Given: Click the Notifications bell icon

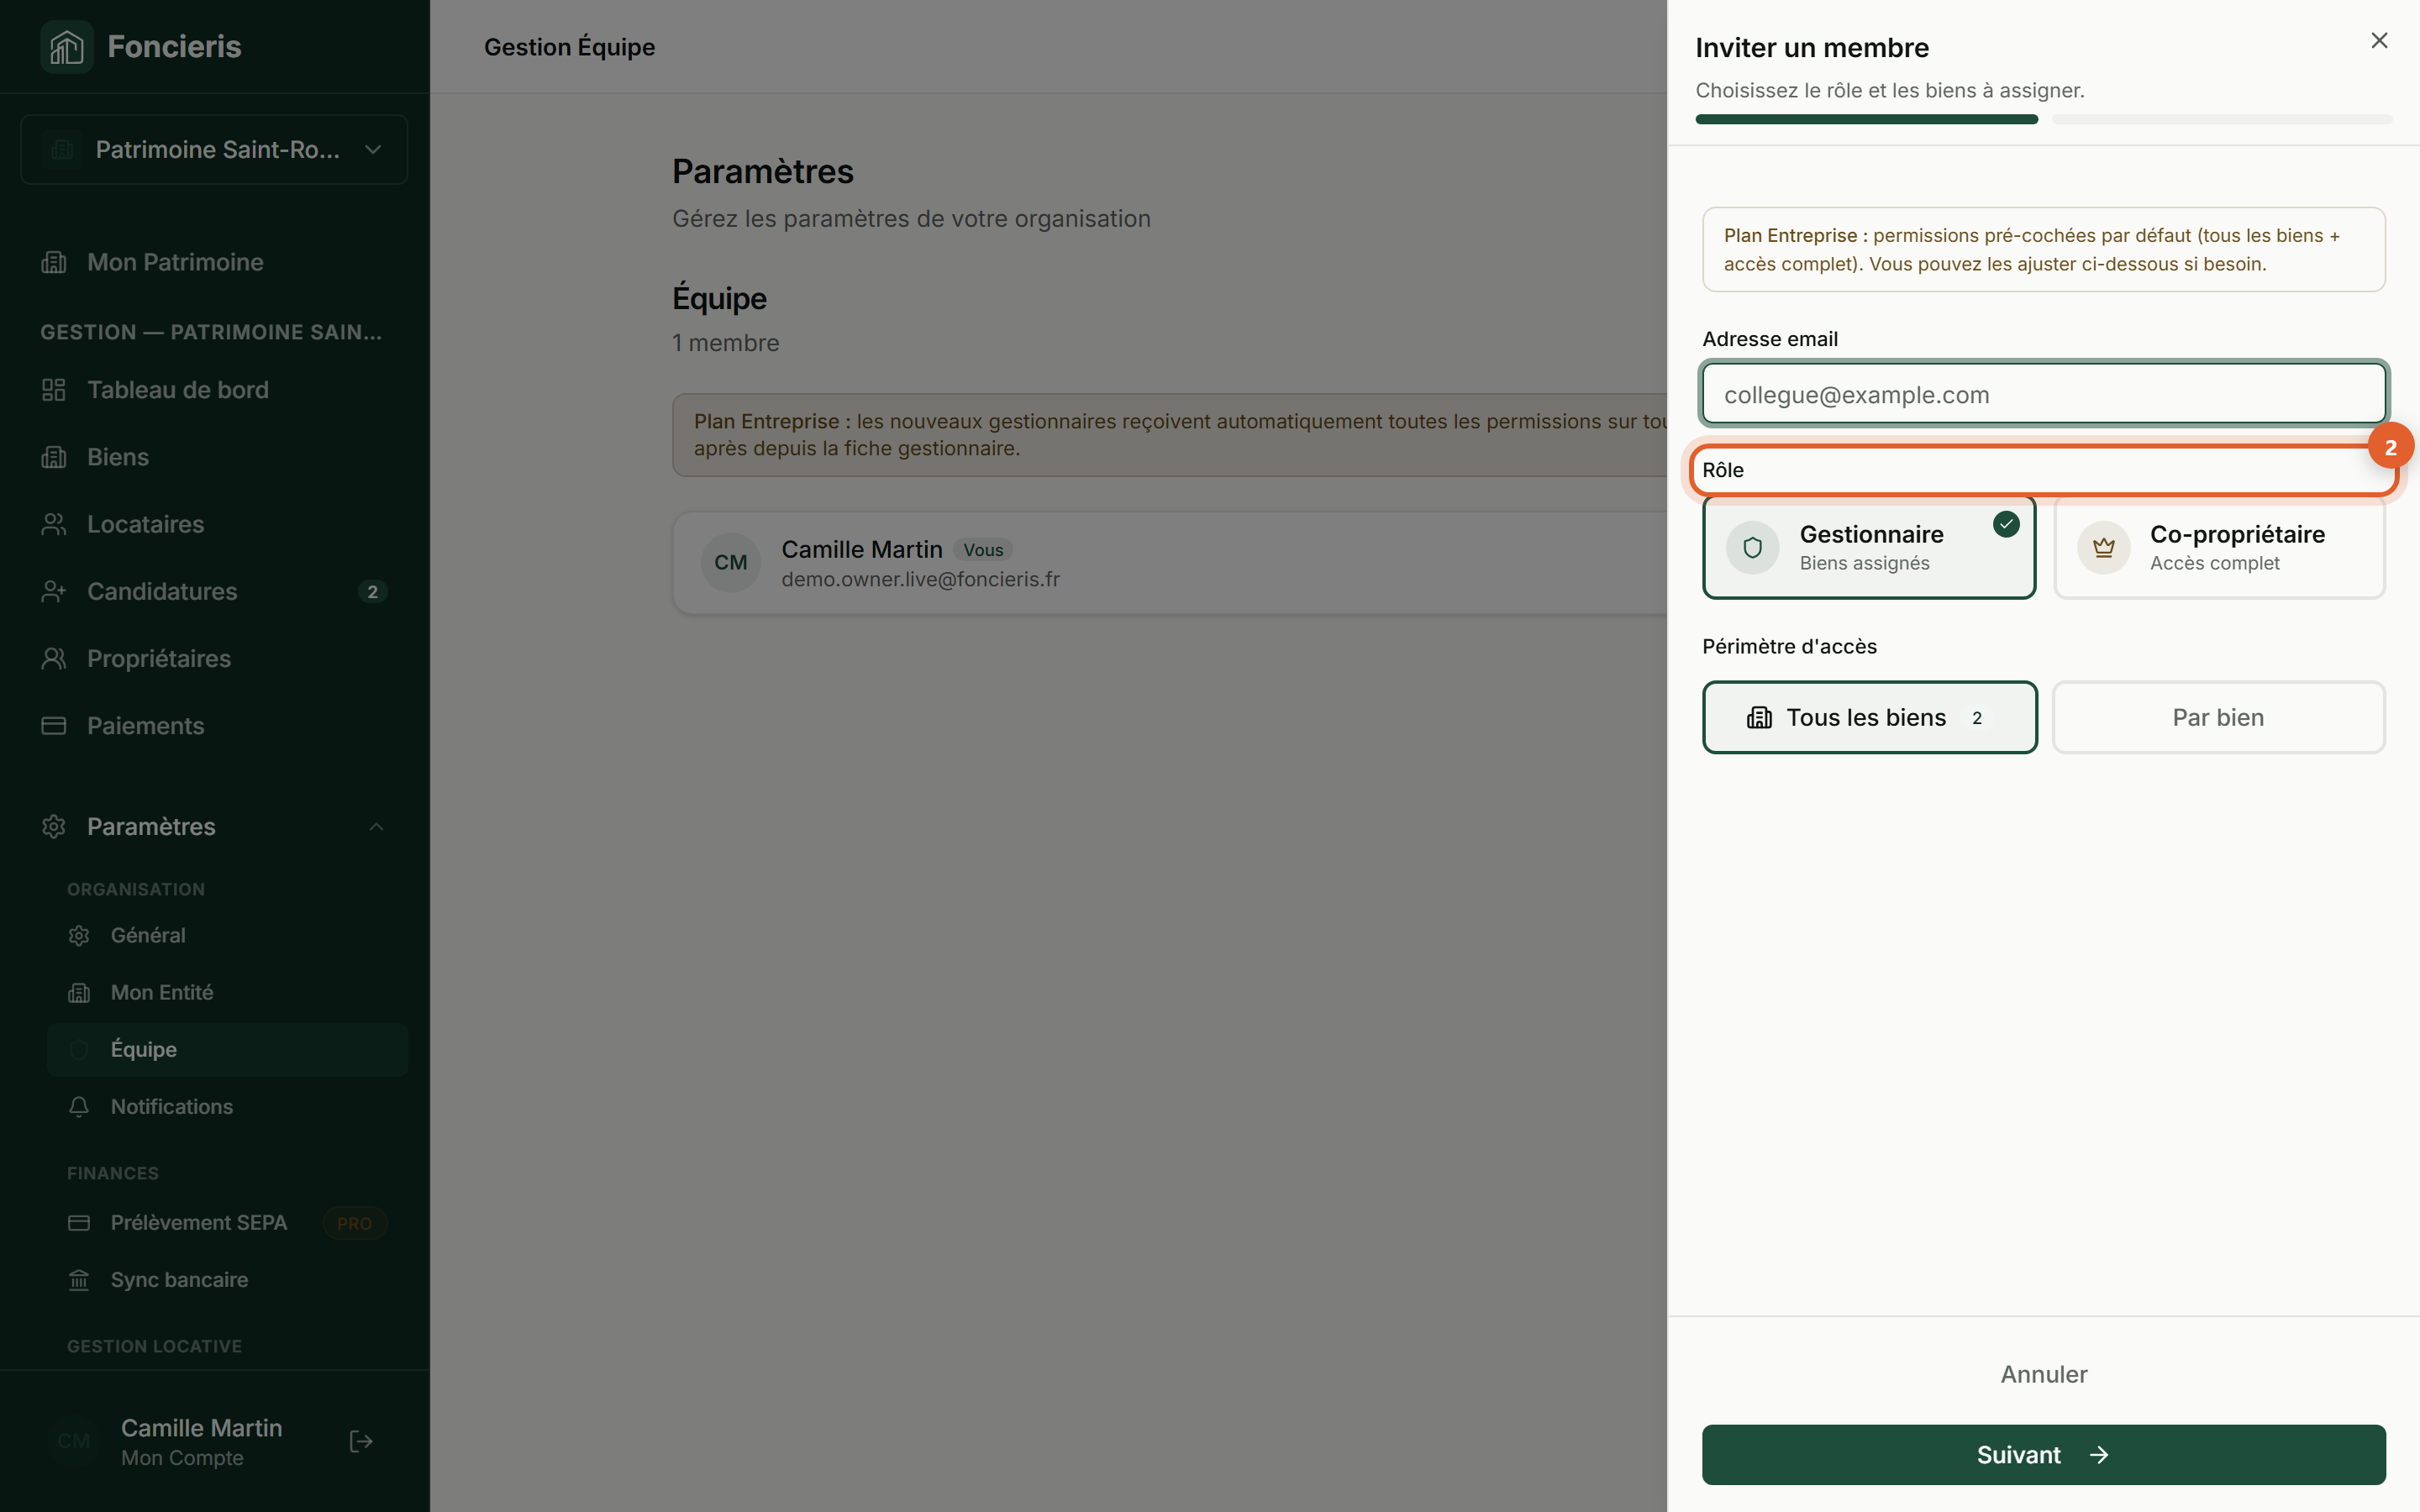Looking at the screenshot, I should point(79,1106).
